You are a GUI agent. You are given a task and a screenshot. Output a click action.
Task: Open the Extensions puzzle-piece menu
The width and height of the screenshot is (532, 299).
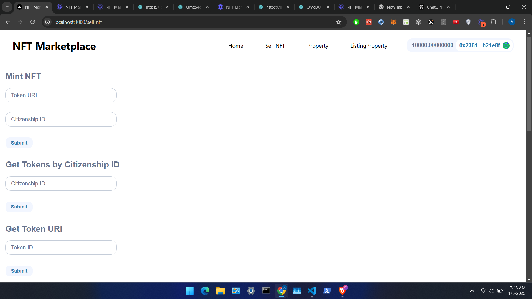(493, 22)
